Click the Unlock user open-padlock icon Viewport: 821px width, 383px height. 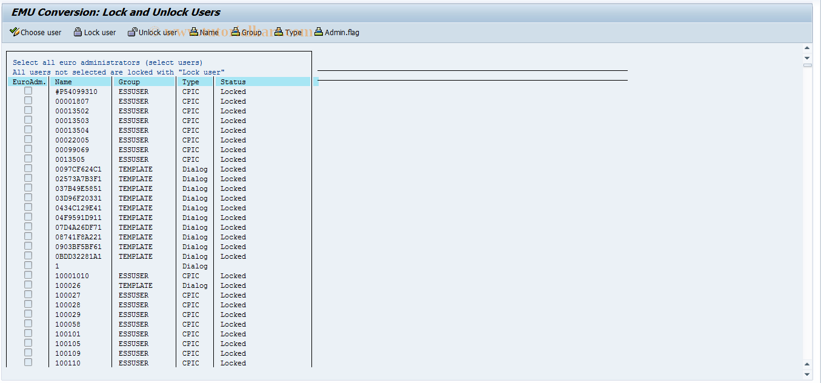coord(132,32)
